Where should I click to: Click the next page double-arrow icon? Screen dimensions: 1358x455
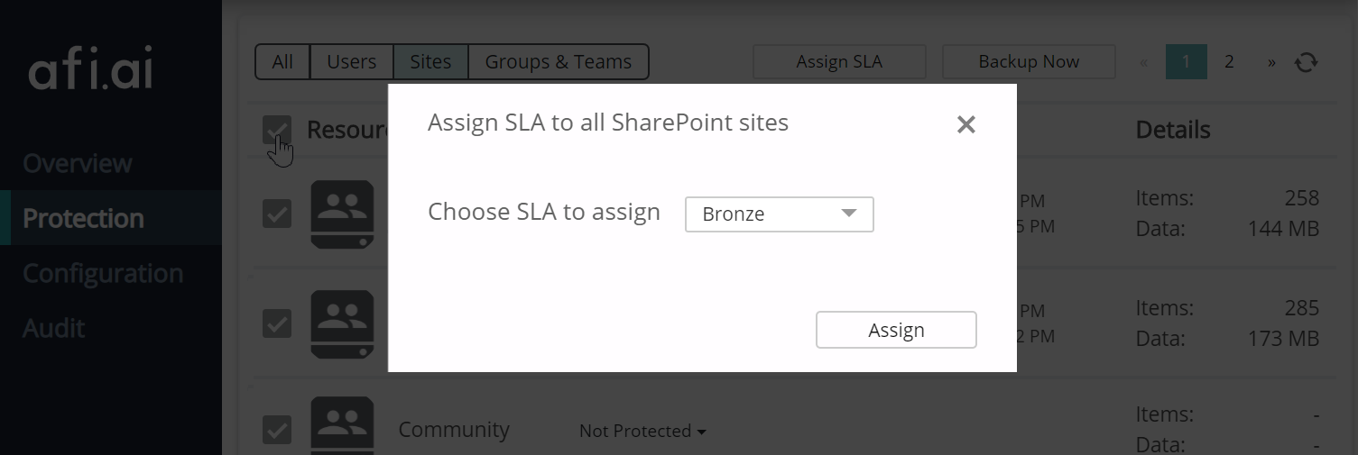pos(1271,62)
